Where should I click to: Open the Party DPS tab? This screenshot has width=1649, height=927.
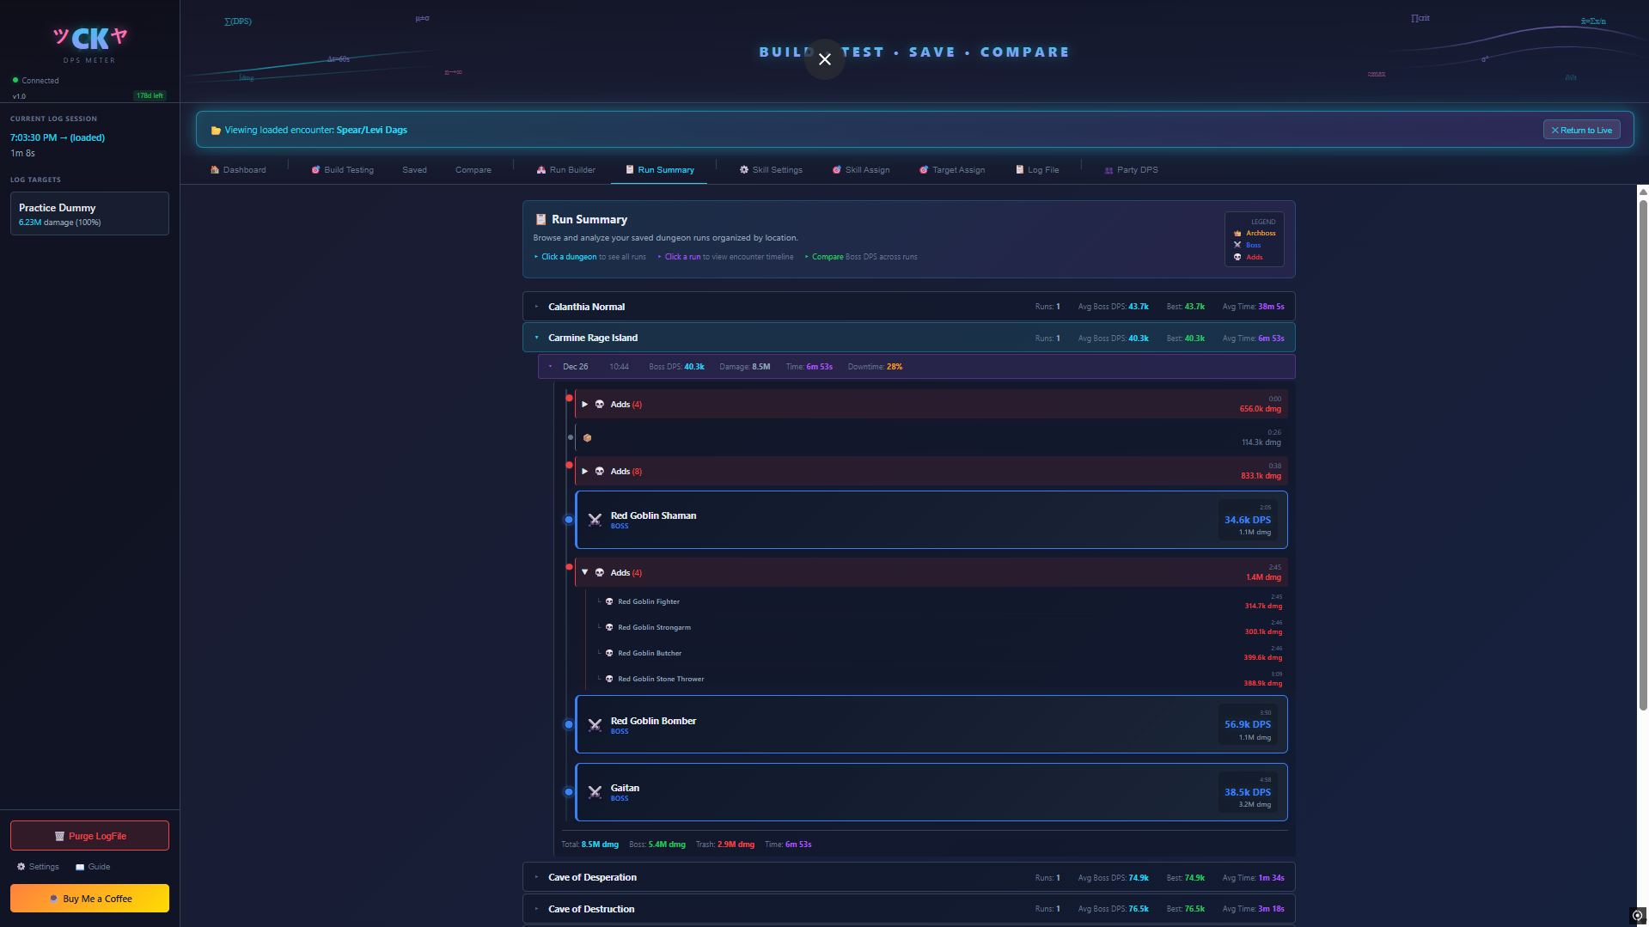1131,170
